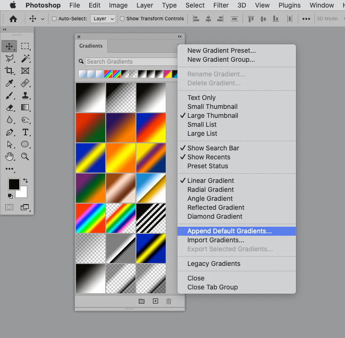Screen dimensions: 345x338
Task: Select the Healing Brush tool
Action: click(25, 83)
